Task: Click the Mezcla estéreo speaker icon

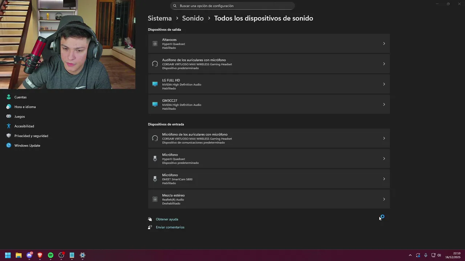Action: coord(155,199)
